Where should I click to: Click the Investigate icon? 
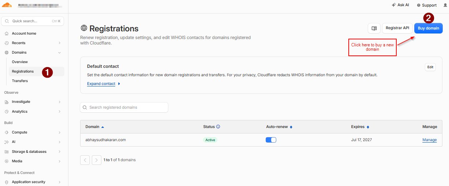coord(7,102)
